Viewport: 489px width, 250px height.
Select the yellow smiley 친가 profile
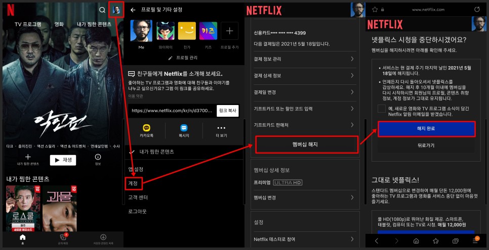pos(187,31)
